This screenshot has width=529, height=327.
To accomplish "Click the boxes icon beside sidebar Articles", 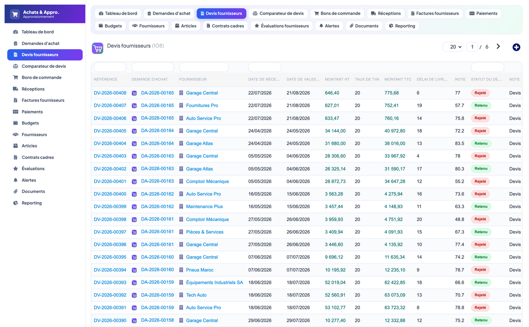I will point(16,146).
